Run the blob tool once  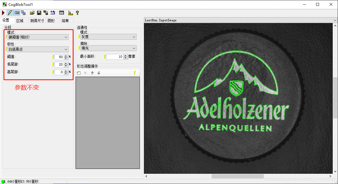[3, 13]
